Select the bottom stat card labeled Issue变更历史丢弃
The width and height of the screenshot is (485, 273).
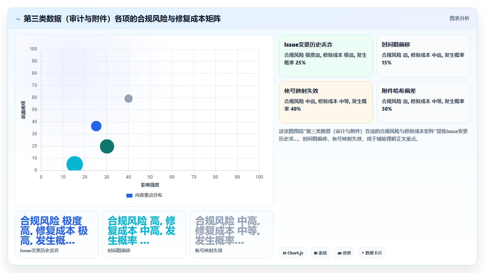pyautogui.click(x=56, y=234)
